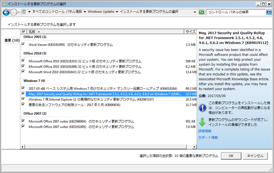Viewport: 274px width, 173px height.
Task: Uncheck Microsoft Office 2010 (KB3118310) update
Action: [x=23, y=60]
